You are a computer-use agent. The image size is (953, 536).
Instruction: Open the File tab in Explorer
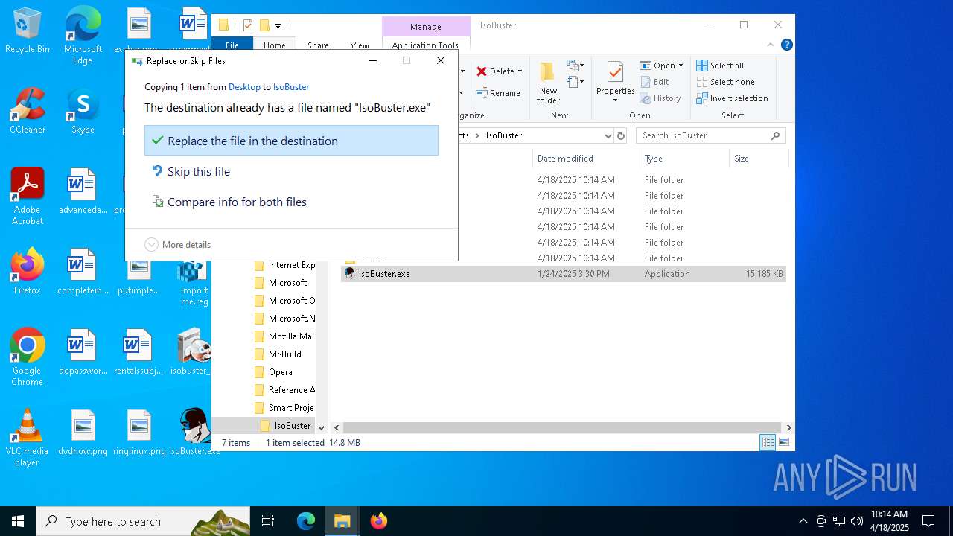pos(232,45)
